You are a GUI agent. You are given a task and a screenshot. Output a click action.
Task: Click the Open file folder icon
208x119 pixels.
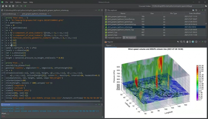[x=6, y=6]
